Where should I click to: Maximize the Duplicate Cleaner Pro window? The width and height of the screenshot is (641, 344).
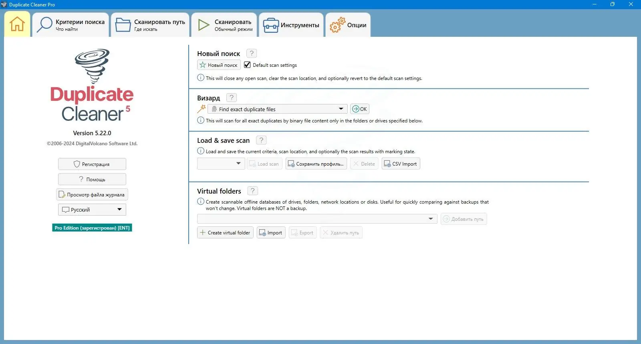[x=612, y=4]
